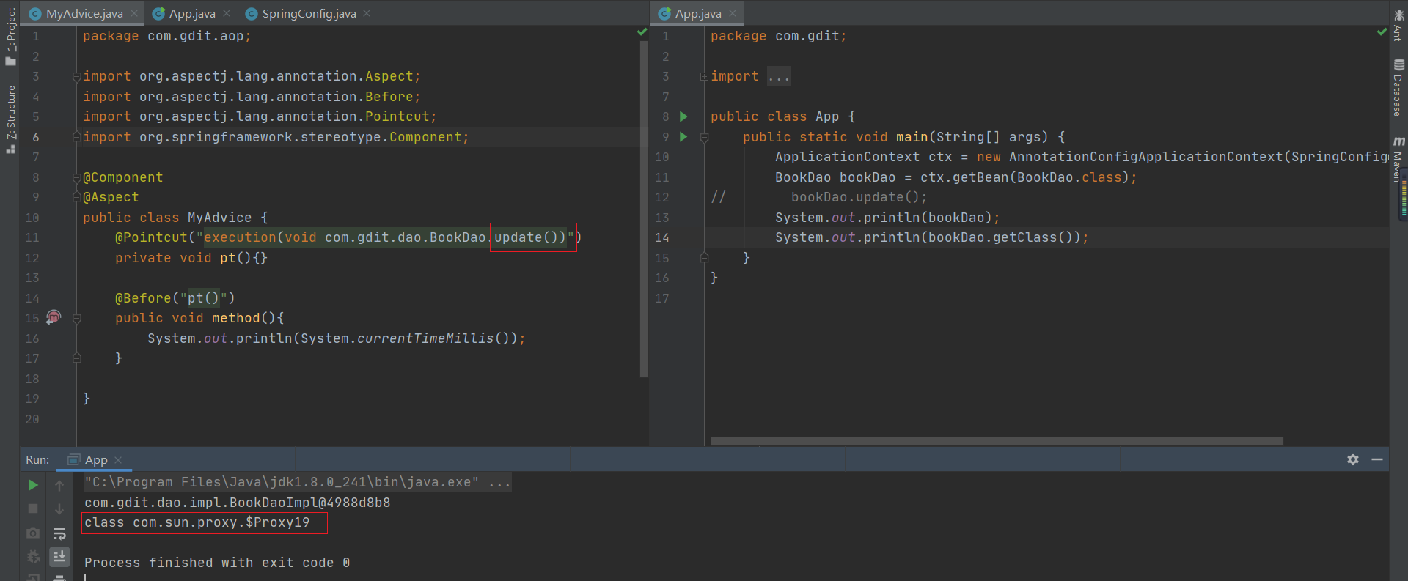
Task: Open the Database tool window
Action: 1398,87
